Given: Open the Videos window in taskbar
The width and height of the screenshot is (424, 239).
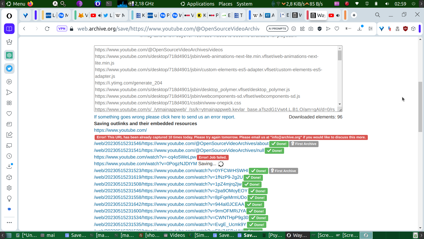Looking at the screenshot, I should click(174, 235).
